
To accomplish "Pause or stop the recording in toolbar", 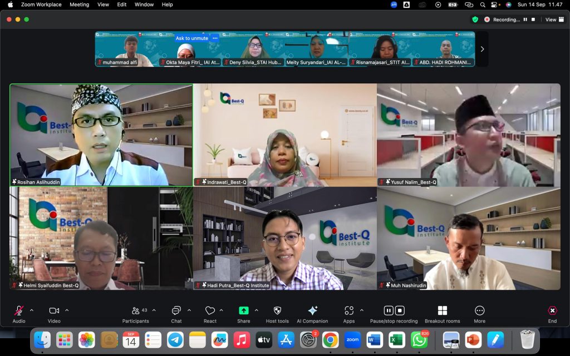I will pos(394,311).
